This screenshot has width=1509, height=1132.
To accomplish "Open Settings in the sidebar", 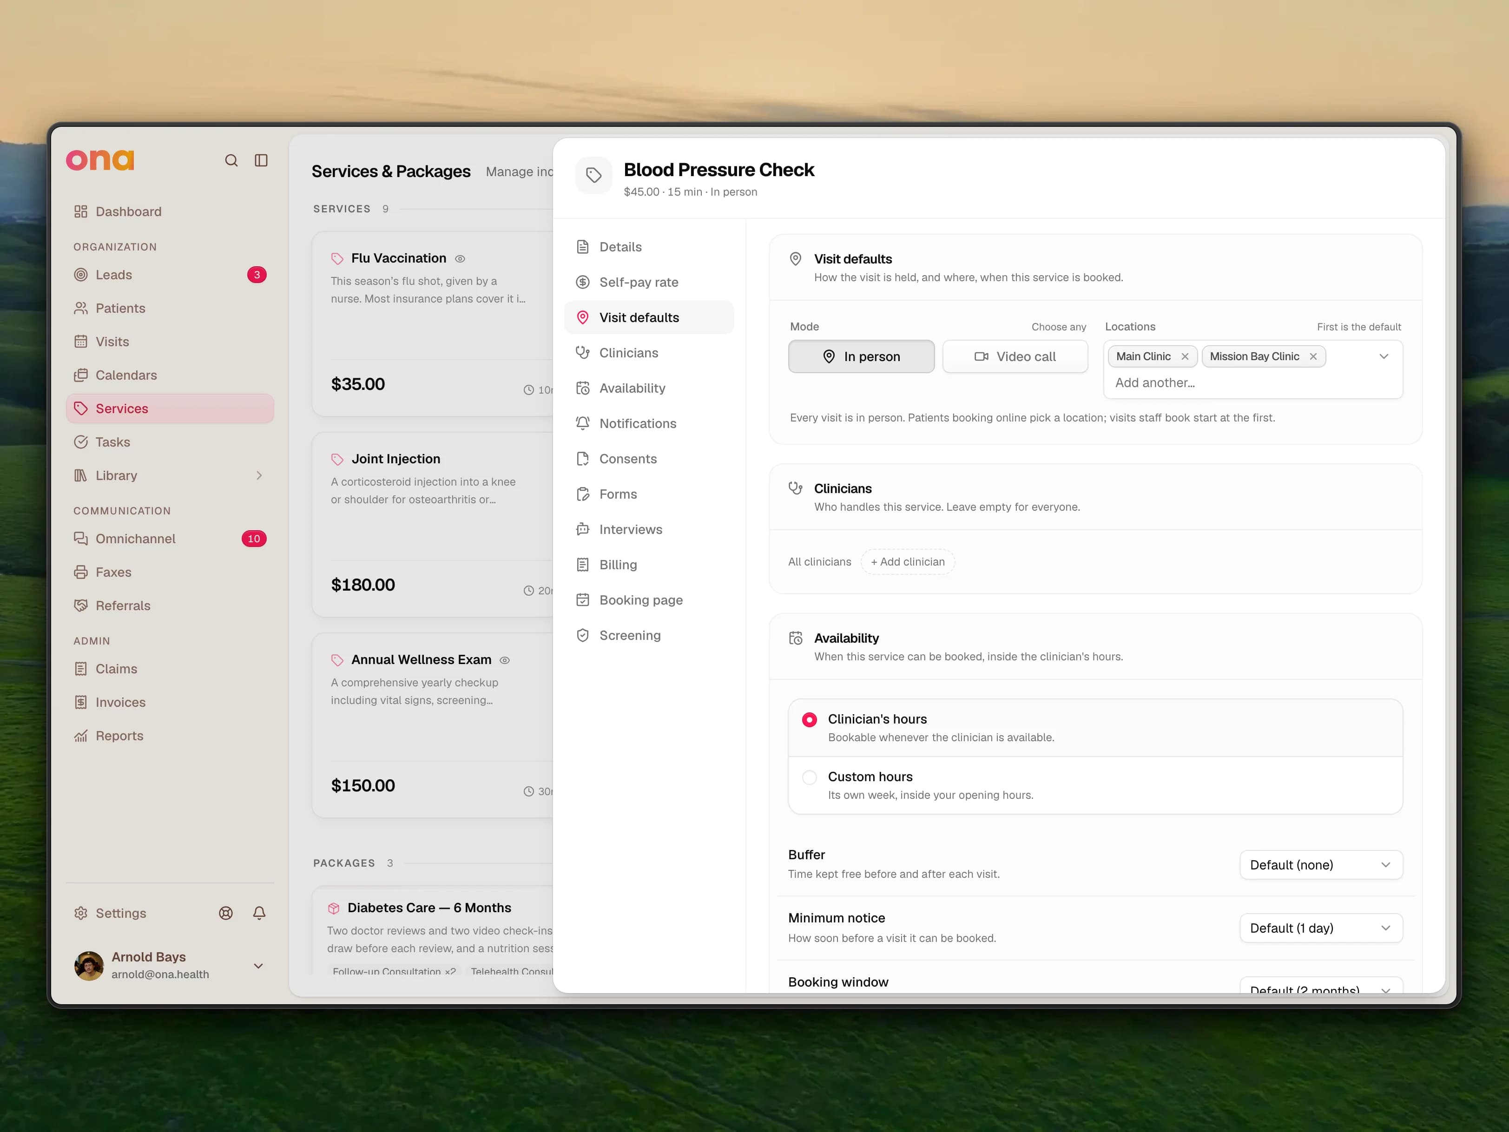I will coord(110,913).
